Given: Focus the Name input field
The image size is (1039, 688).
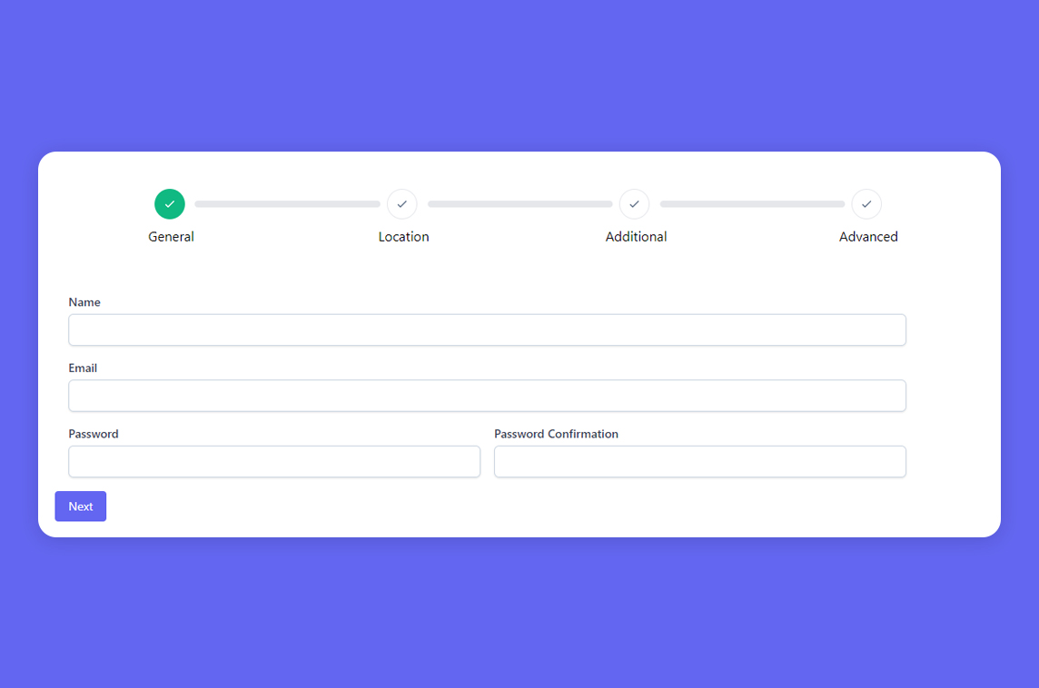Looking at the screenshot, I should (487, 330).
